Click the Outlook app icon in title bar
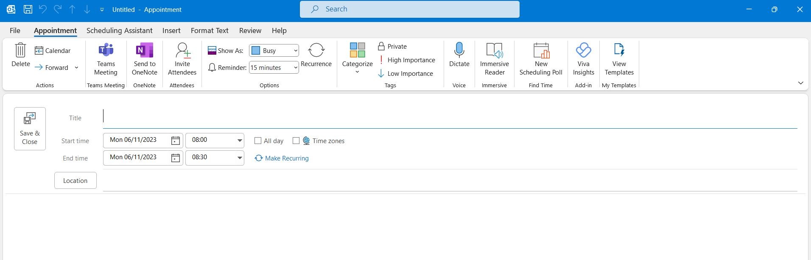The width and height of the screenshot is (811, 260). [x=11, y=9]
